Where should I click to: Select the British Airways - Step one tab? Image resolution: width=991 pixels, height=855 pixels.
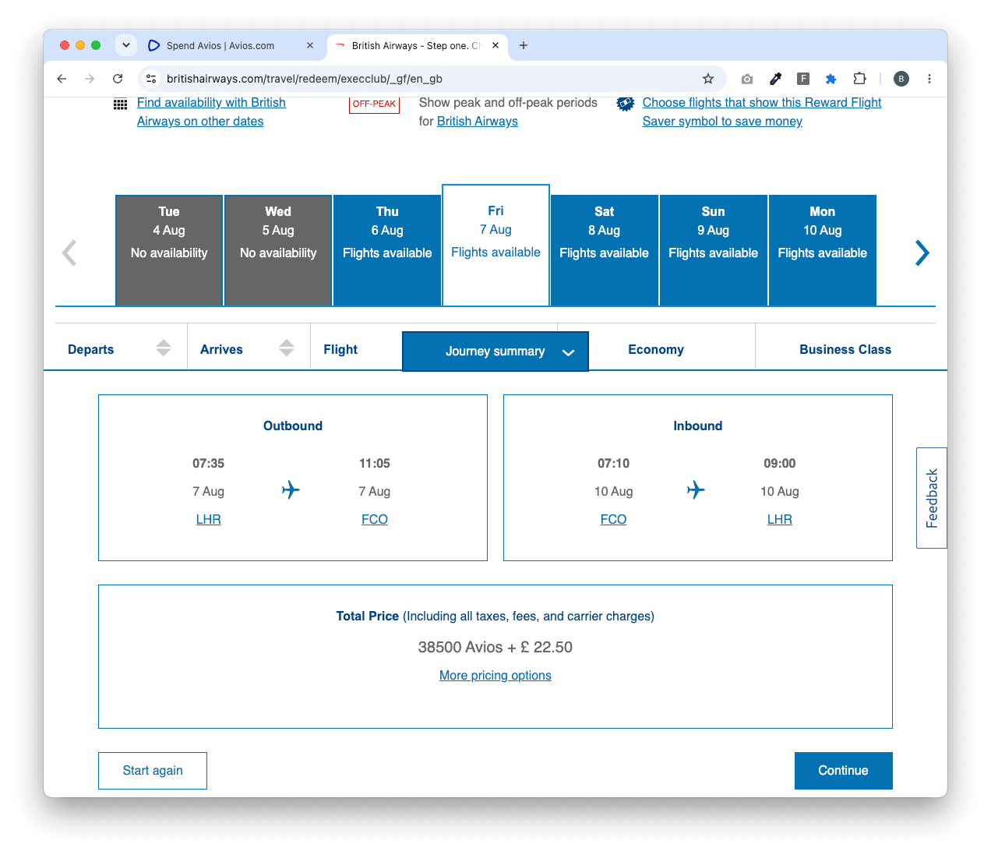[418, 45]
